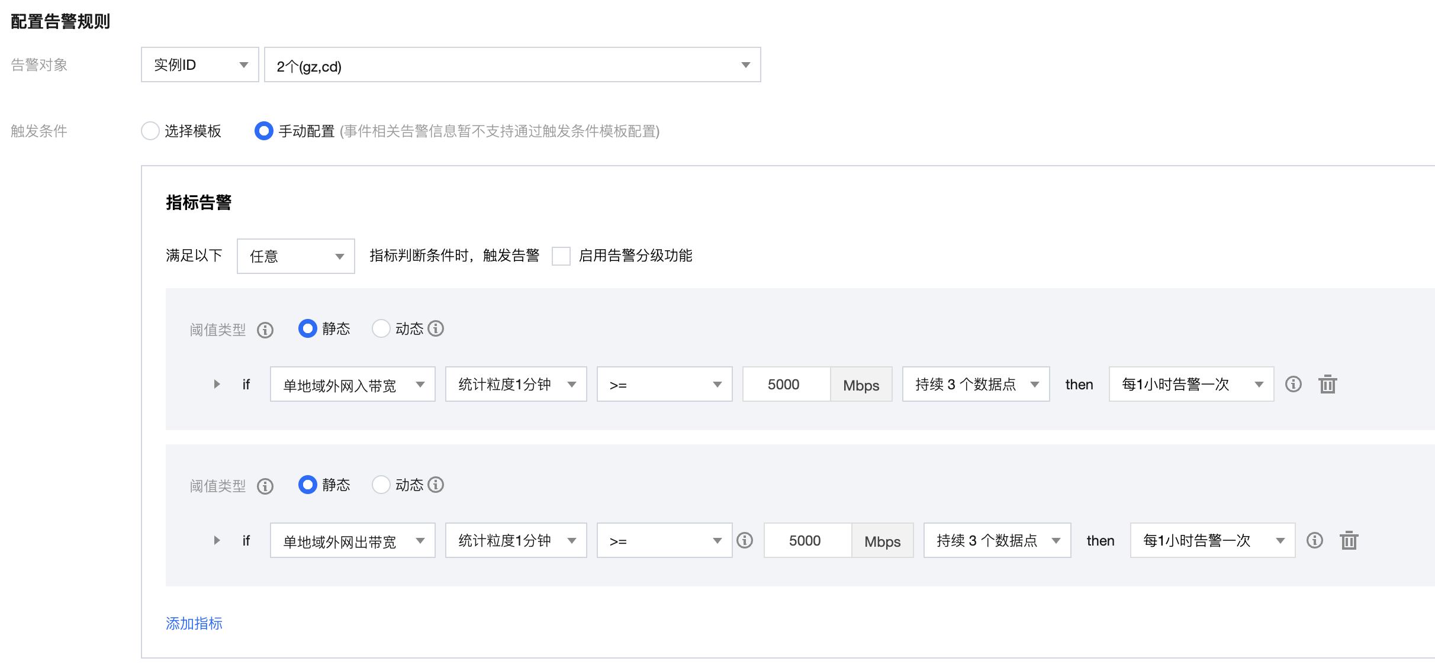Open the 2个(gz,cd) instance selector
This screenshot has width=1435, height=671.
point(512,65)
